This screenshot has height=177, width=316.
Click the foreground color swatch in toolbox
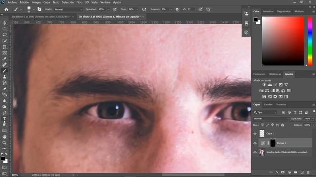pos(3,159)
